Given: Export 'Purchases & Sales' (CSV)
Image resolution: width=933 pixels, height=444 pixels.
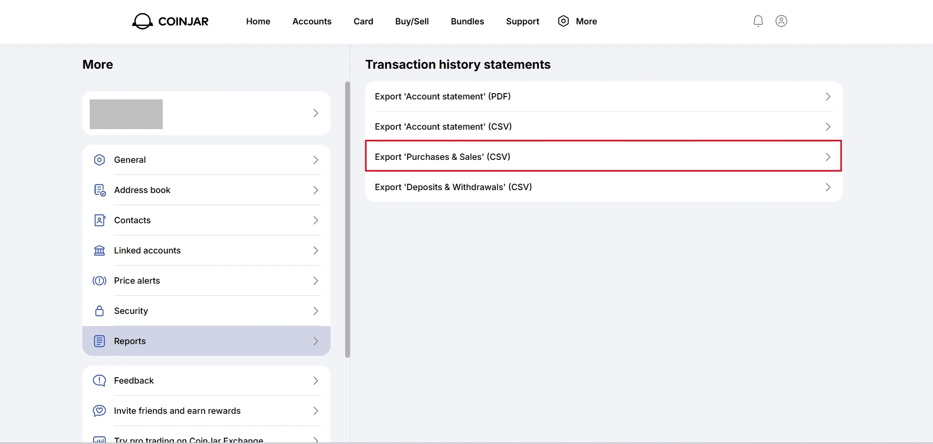Looking at the screenshot, I should pyautogui.click(x=604, y=156).
